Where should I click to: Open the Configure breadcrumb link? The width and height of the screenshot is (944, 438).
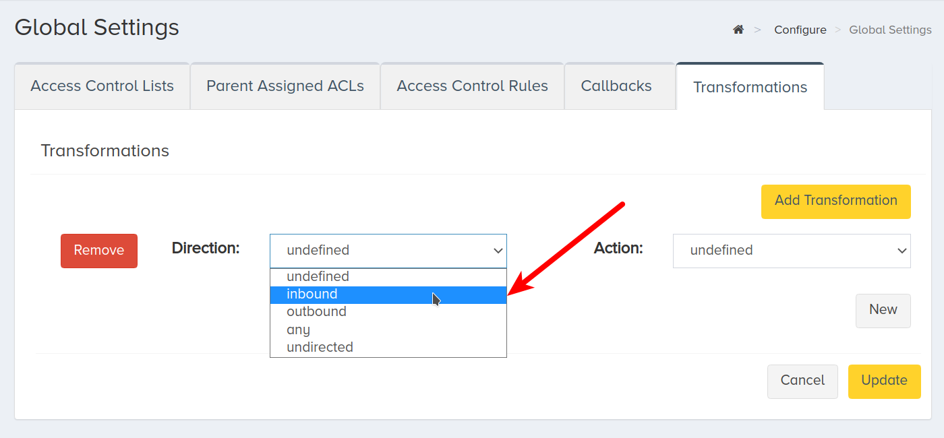(800, 30)
